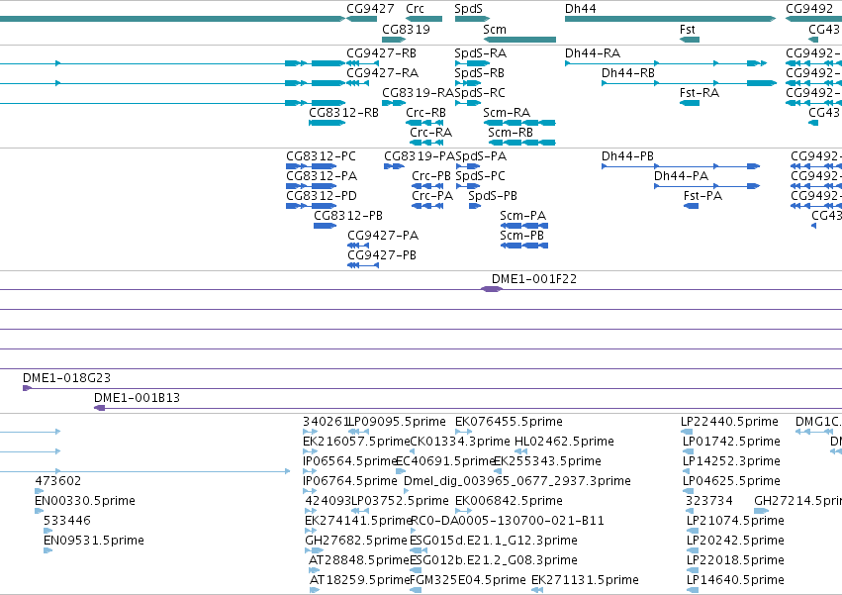Click protein Dh44-PB
The height and width of the screenshot is (595, 842).
point(681,166)
